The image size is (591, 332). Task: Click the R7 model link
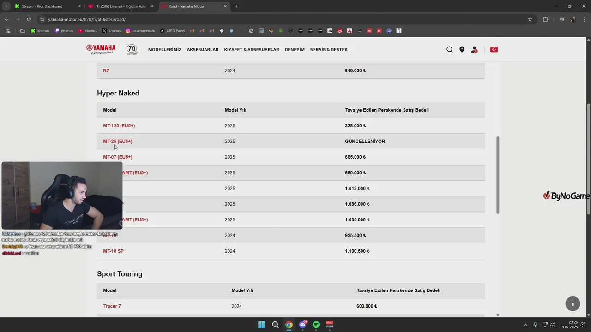coord(106,71)
